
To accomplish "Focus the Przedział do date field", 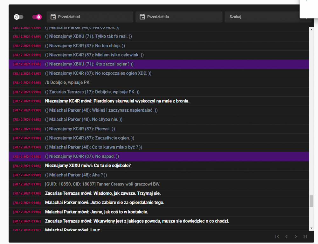I will [179, 17].
